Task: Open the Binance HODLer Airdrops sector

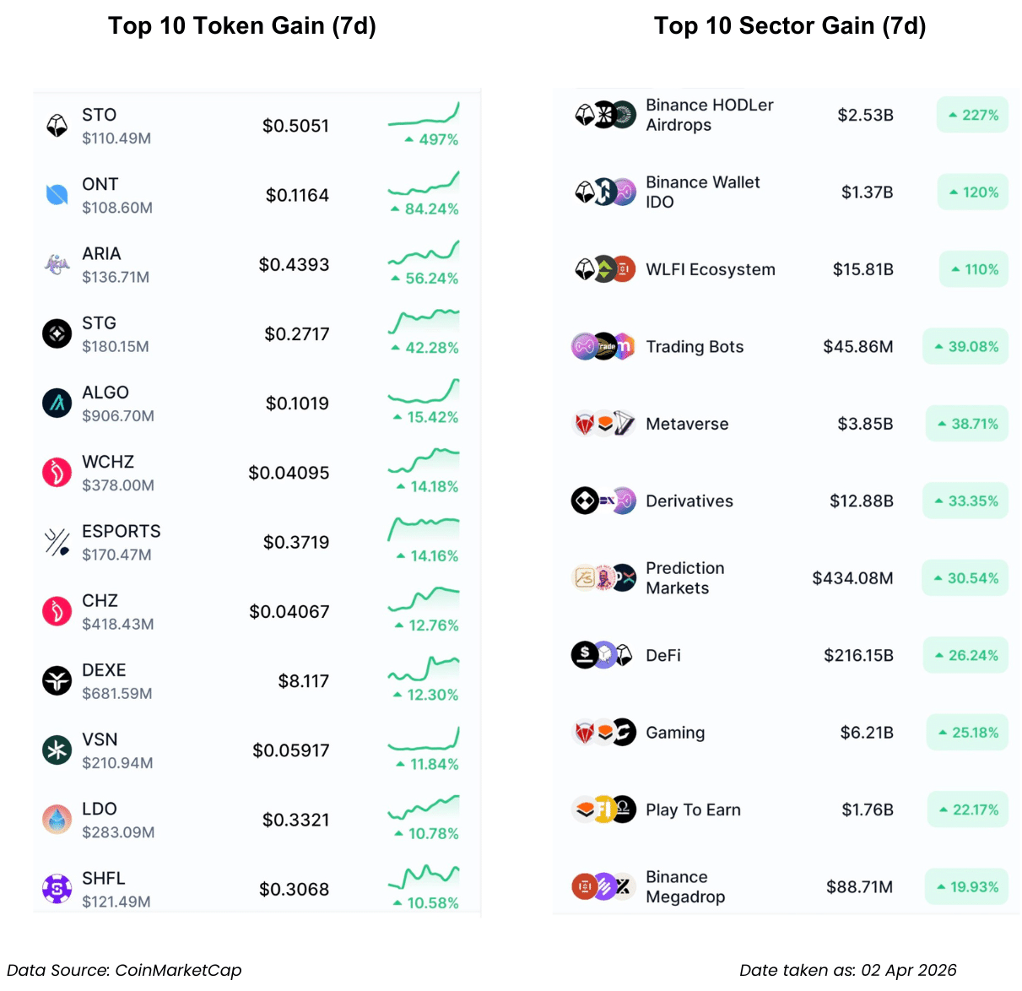Action: click(709, 115)
